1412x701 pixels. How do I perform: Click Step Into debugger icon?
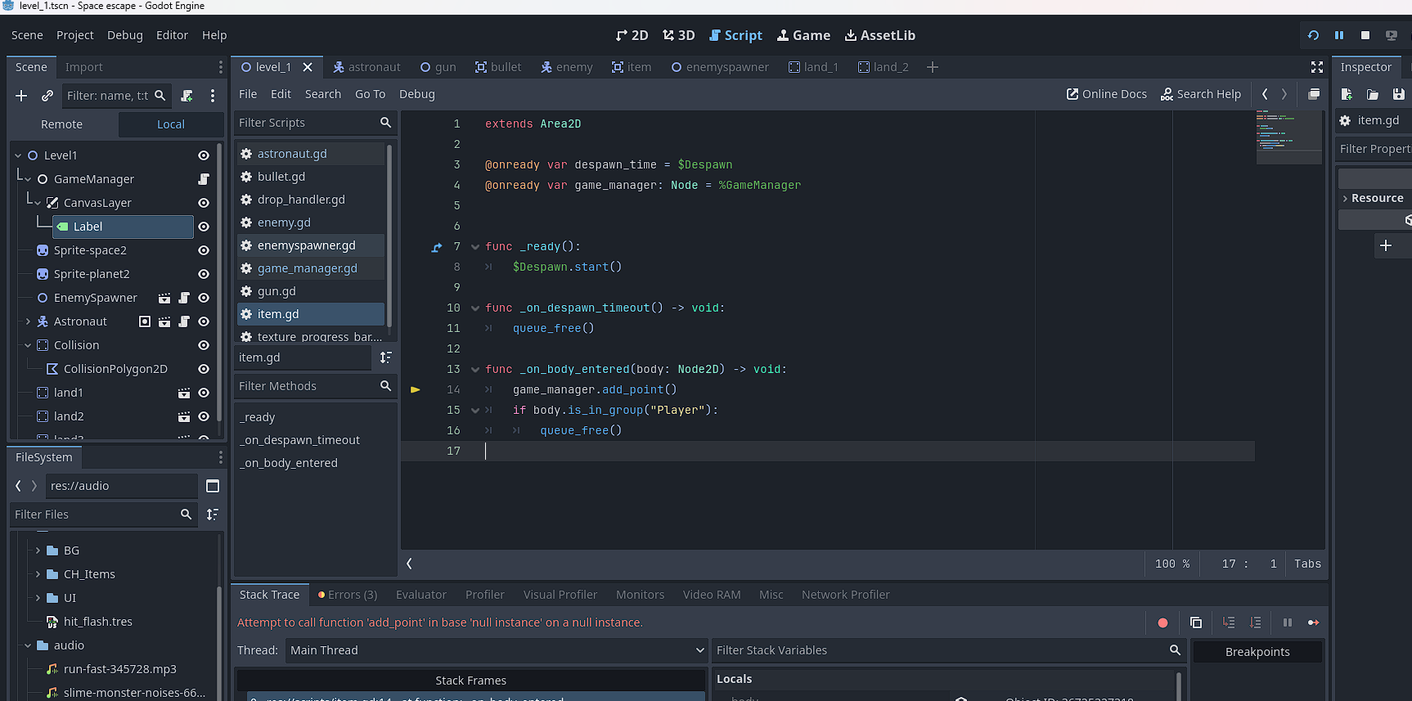[1229, 622]
